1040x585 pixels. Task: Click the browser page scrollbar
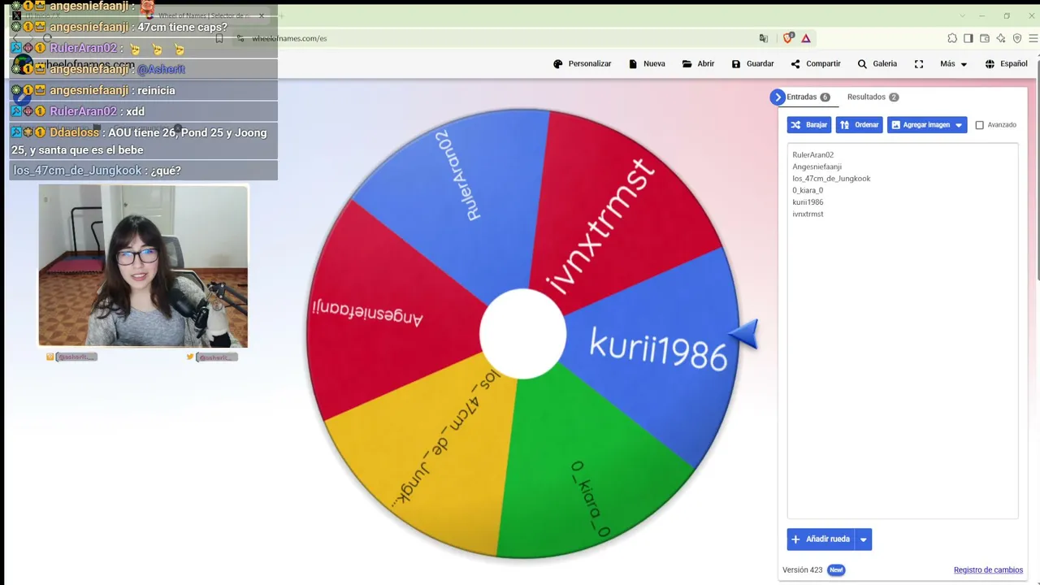1037,171
